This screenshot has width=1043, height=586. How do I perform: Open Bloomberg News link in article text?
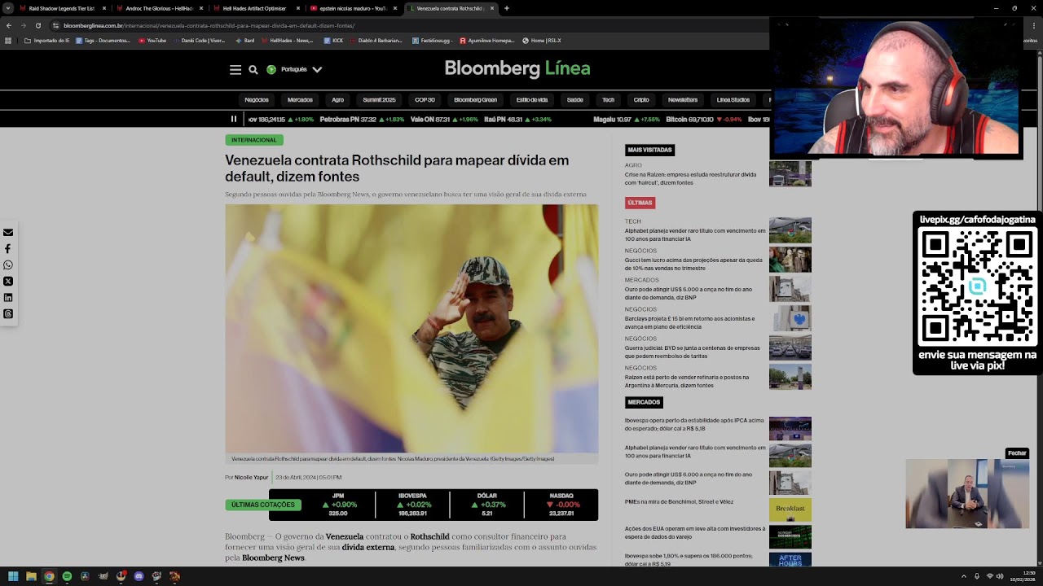point(273,558)
